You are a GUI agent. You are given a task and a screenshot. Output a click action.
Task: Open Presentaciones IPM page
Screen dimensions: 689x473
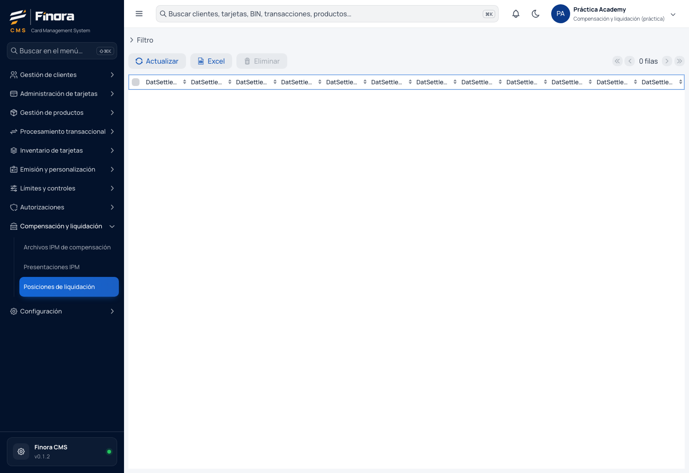[x=69, y=267]
